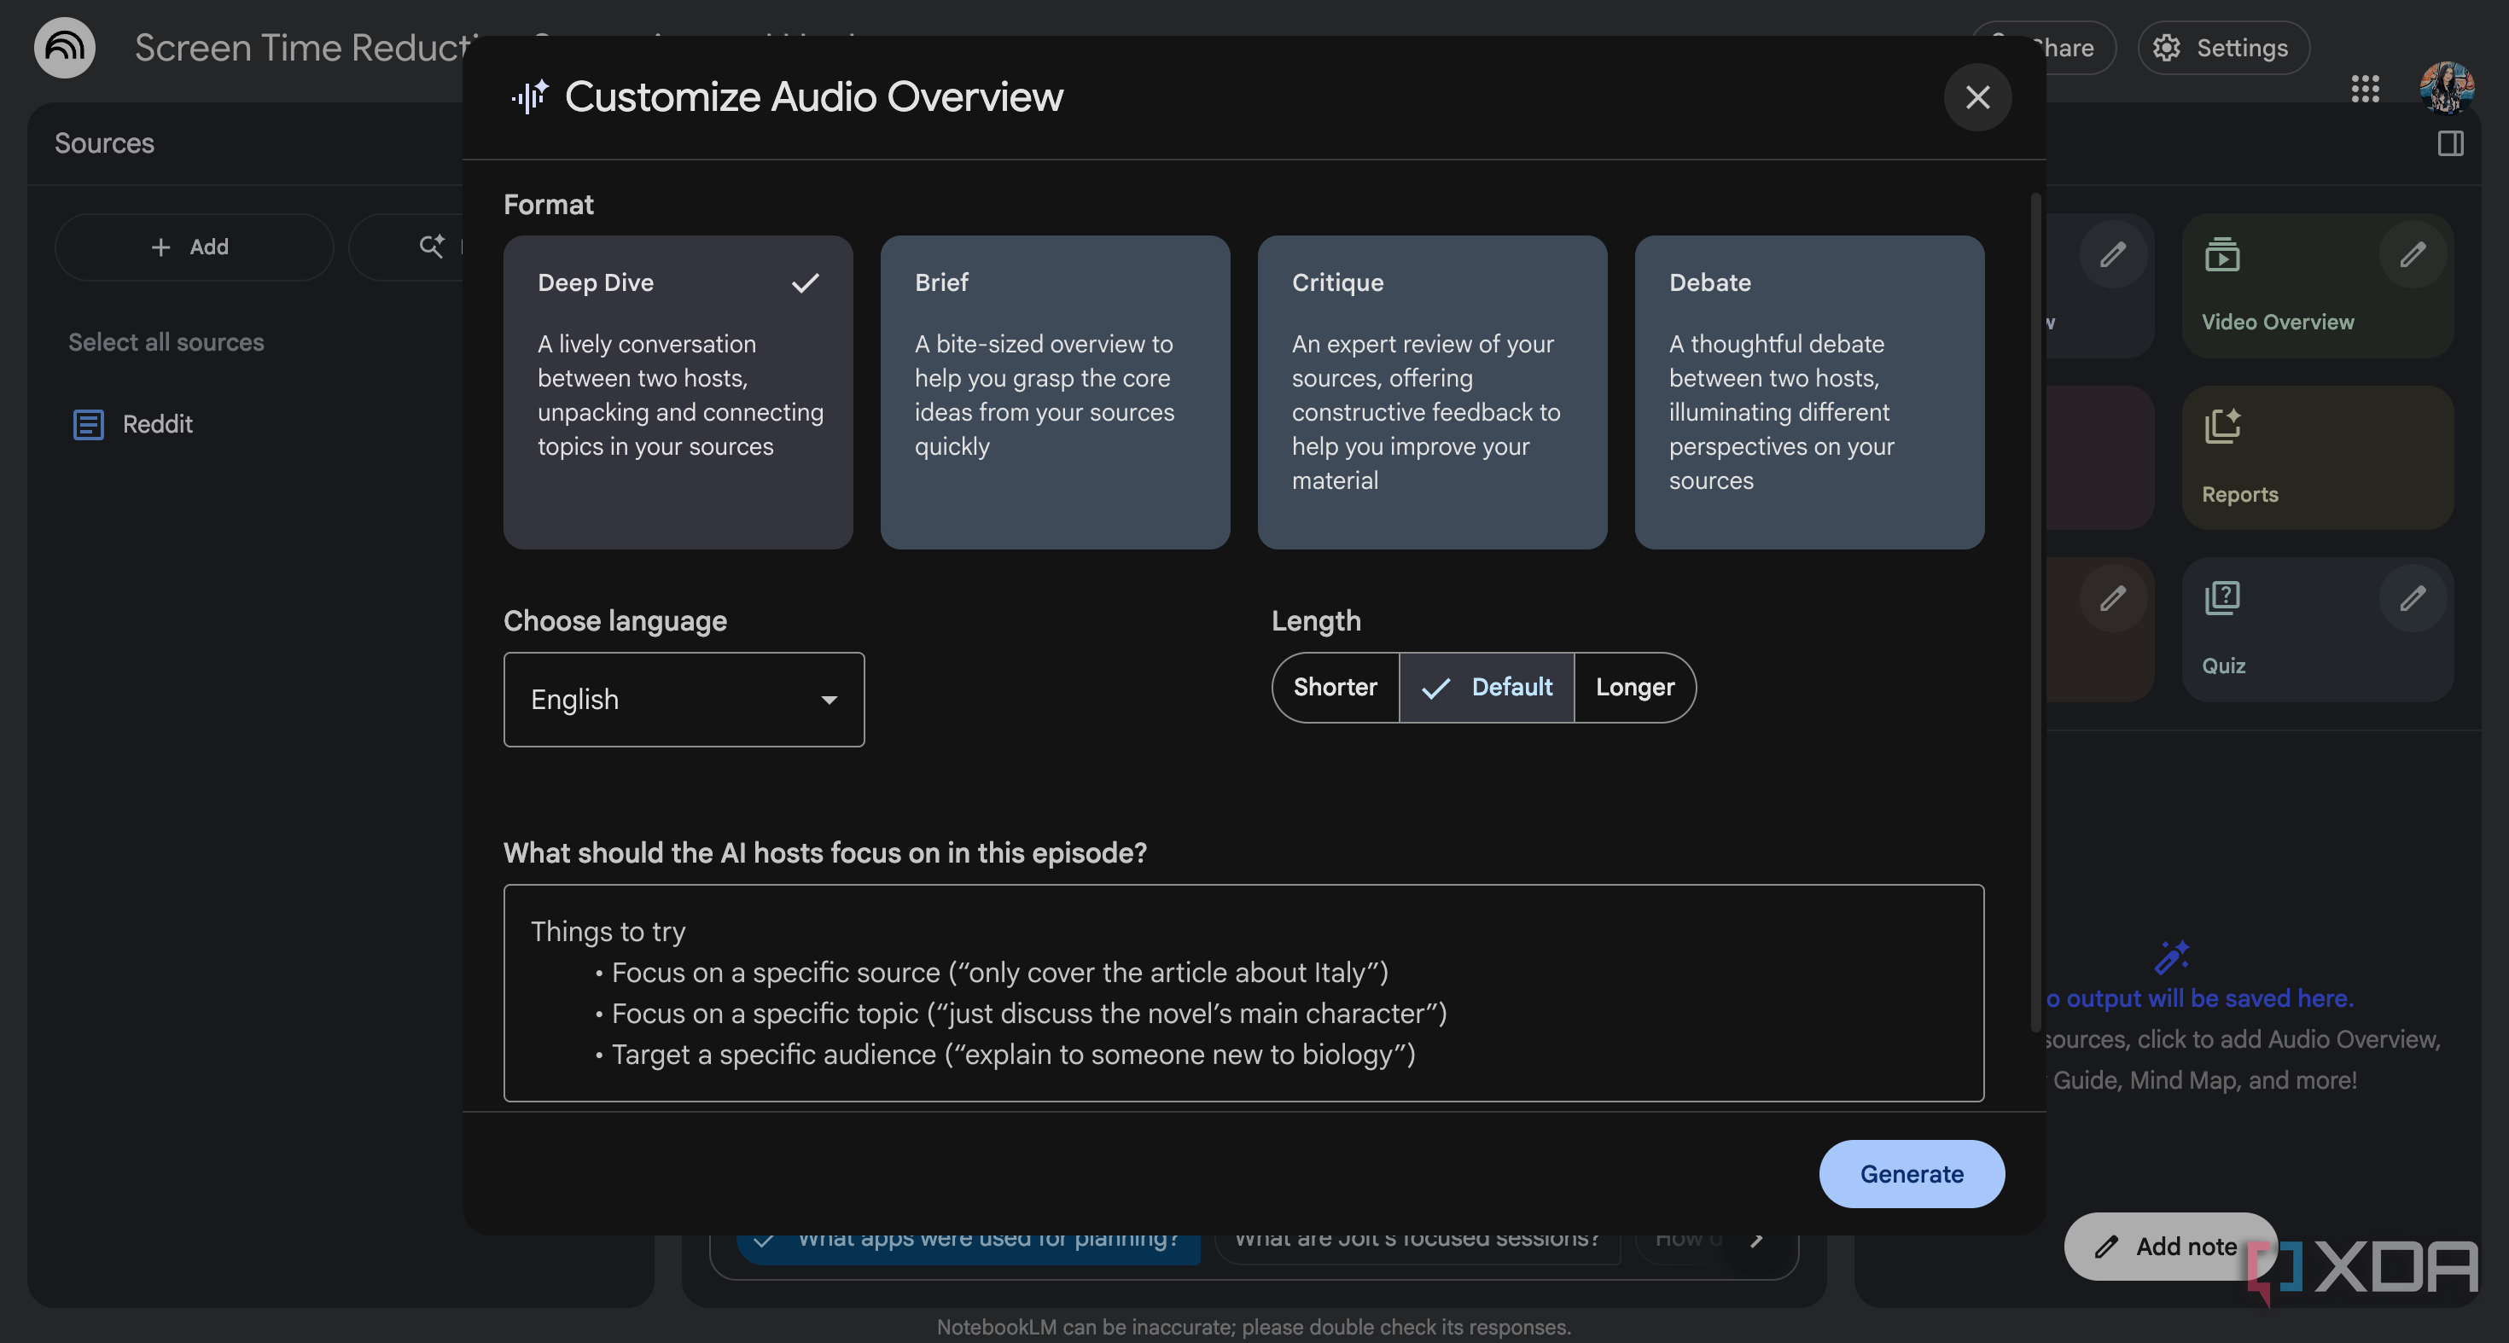Screen dimensions: 2509x1343
Task: Click the Quiz question-card icon
Action: pyautogui.click(x=2222, y=598)
